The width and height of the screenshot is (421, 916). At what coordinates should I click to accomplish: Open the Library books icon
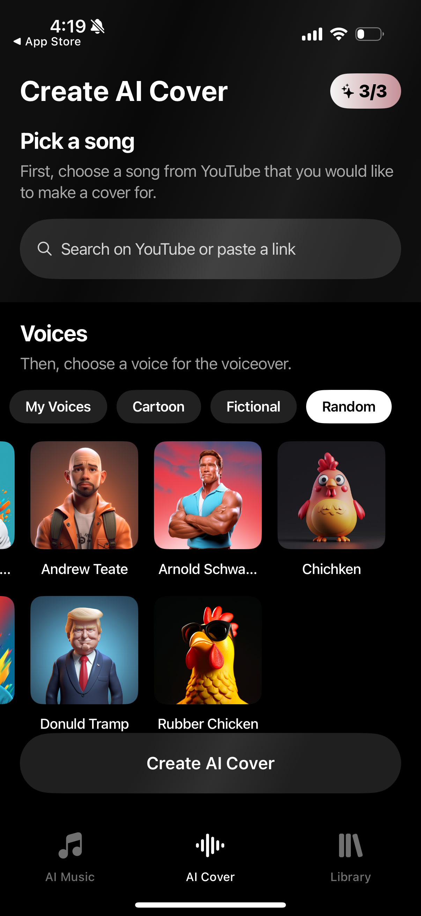pyautogui.click(x=350, y=845)
